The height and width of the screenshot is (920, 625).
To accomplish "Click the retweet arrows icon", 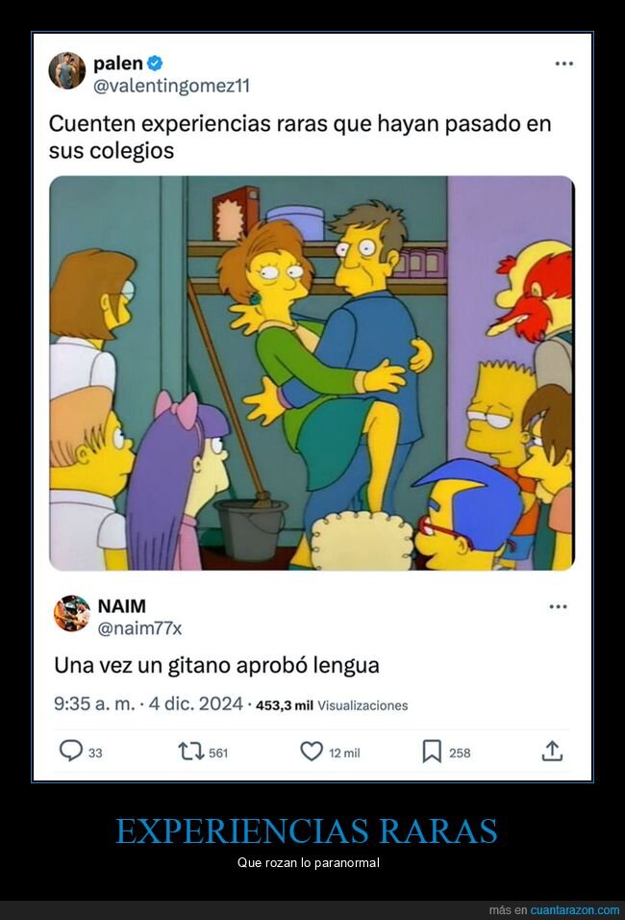I will (190, 751).
